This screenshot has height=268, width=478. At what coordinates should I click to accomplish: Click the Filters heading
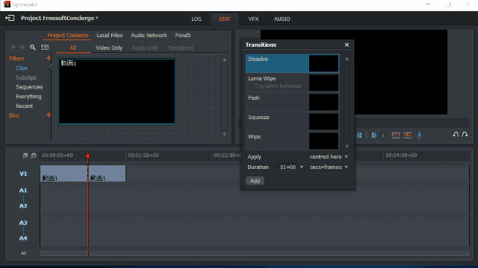pyautogui.click(x=16, y=58)
